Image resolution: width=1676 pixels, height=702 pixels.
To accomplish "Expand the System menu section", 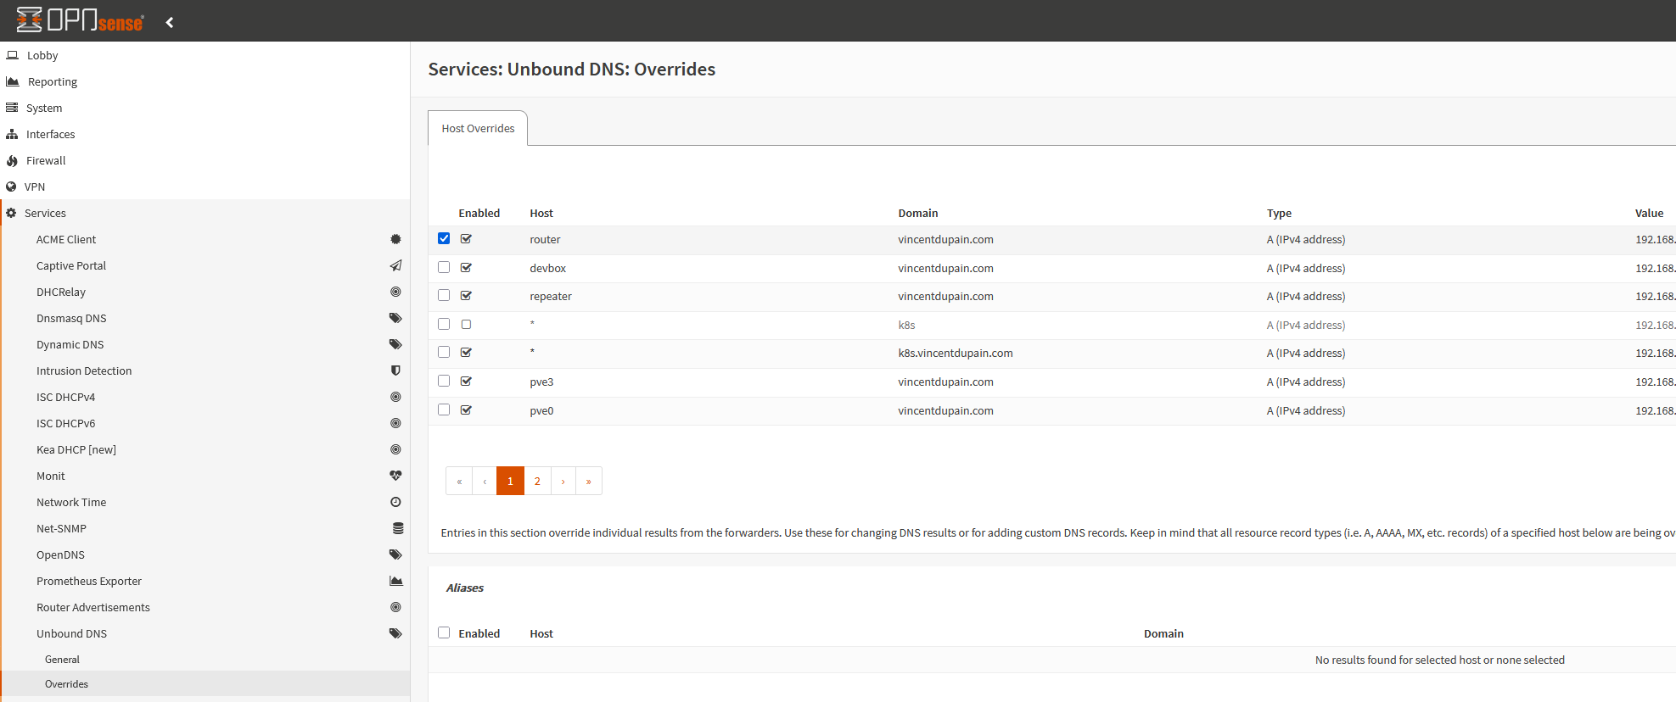I will 44,109.
